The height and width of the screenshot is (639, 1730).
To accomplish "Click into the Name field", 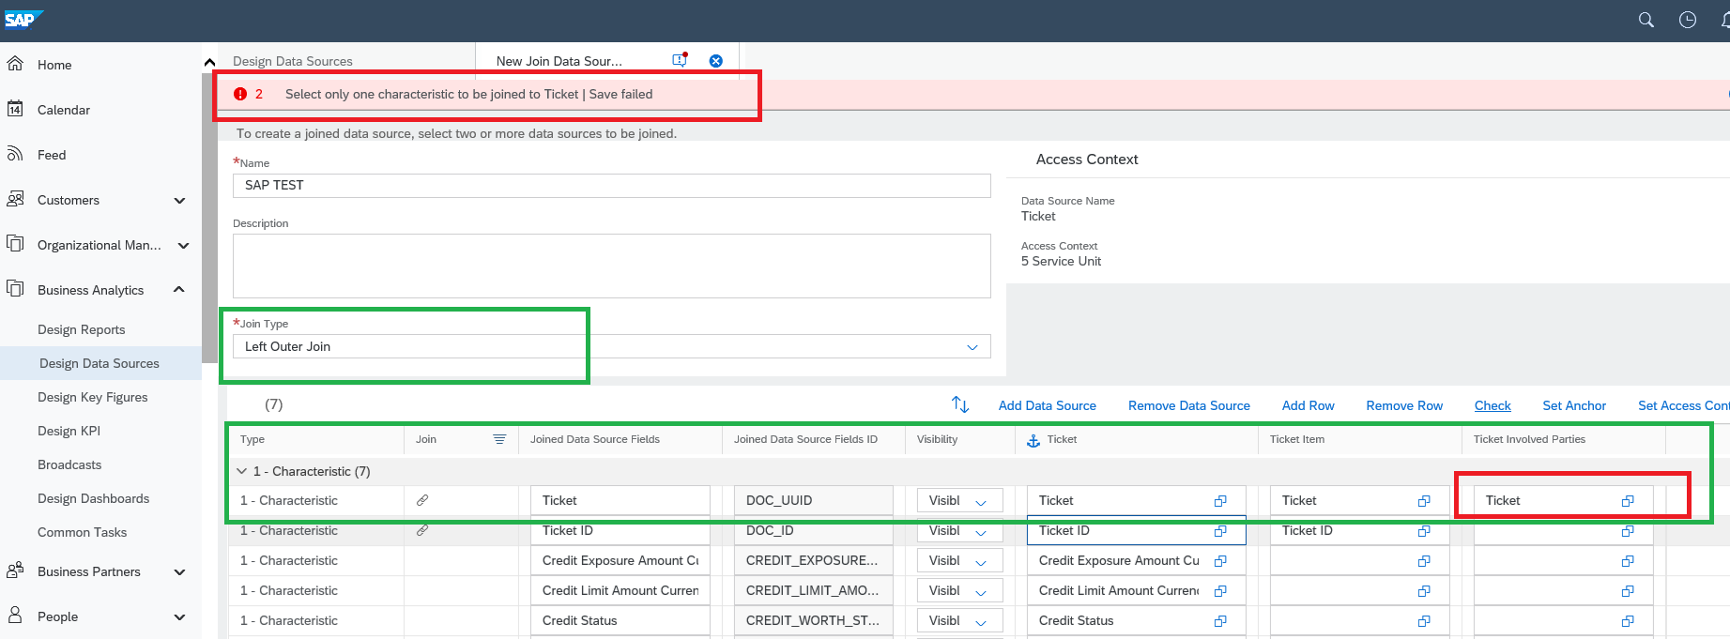I will [611, 185].
